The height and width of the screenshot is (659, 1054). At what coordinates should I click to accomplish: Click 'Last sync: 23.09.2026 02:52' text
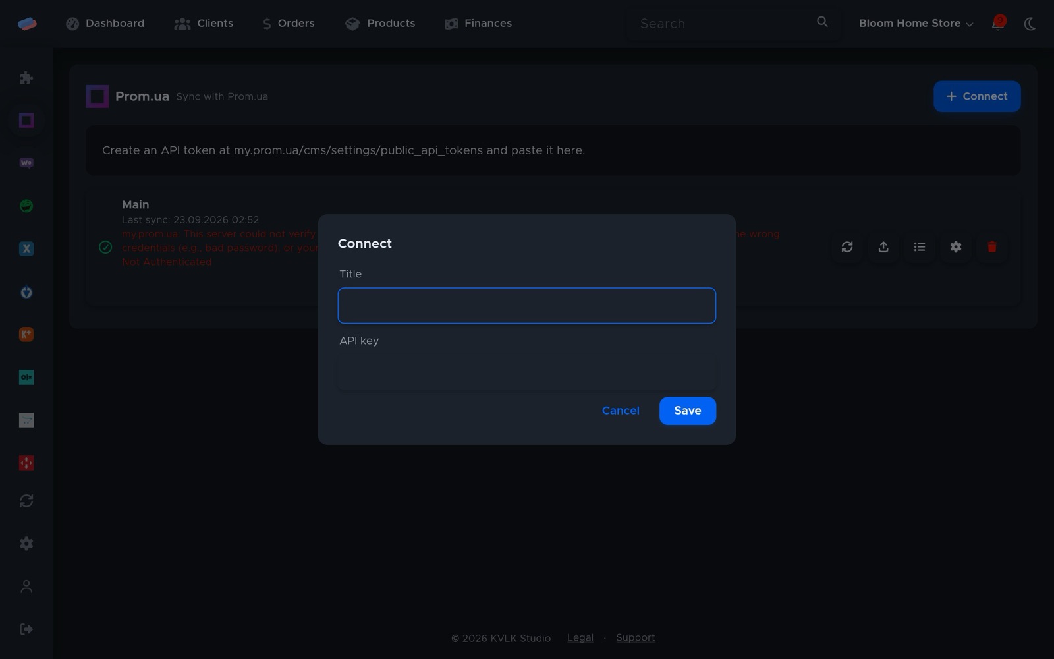pos(190,220)
